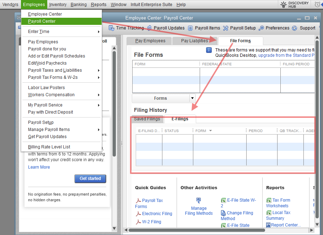Expand Payroll Tax Forms & W-2s submenu
The width and height of the screenshot is (323, 235).
[99, 78]
